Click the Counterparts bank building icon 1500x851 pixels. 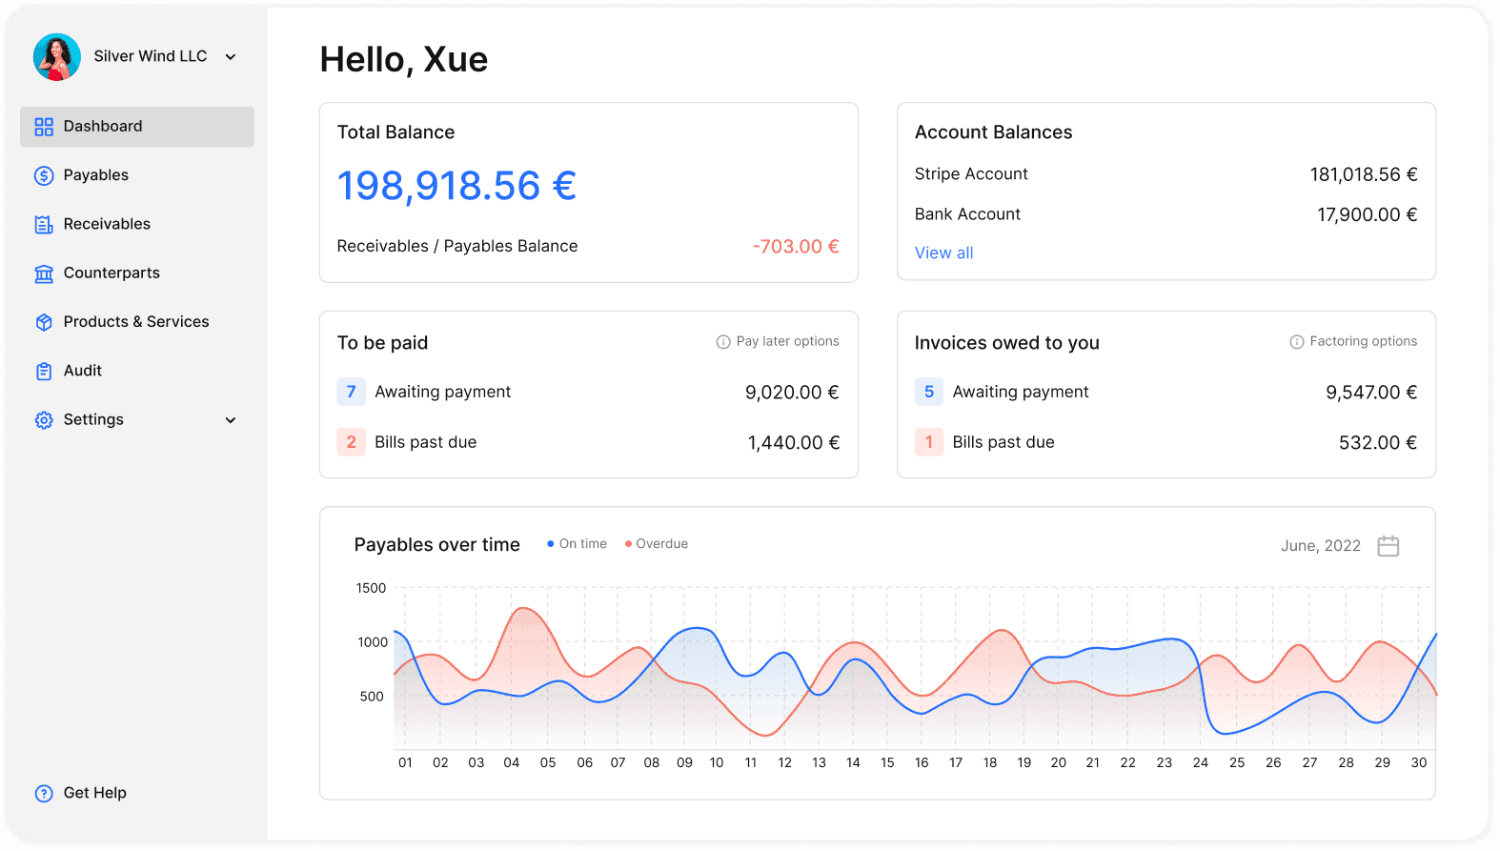(44, 274)
